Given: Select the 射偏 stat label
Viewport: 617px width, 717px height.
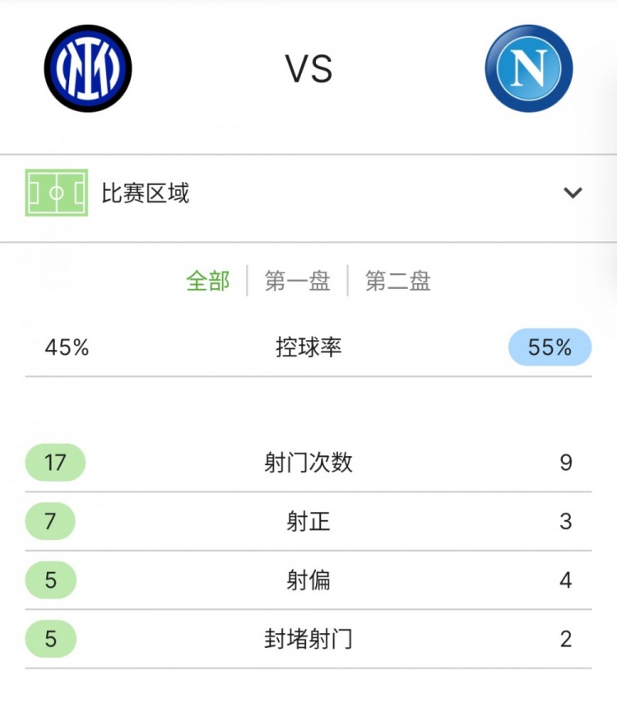Looking at the screenshot, I should click(308, 580).
